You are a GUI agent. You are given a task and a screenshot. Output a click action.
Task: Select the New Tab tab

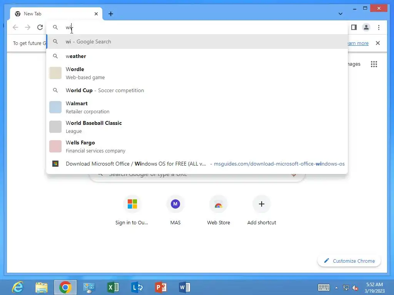point(56,14)
